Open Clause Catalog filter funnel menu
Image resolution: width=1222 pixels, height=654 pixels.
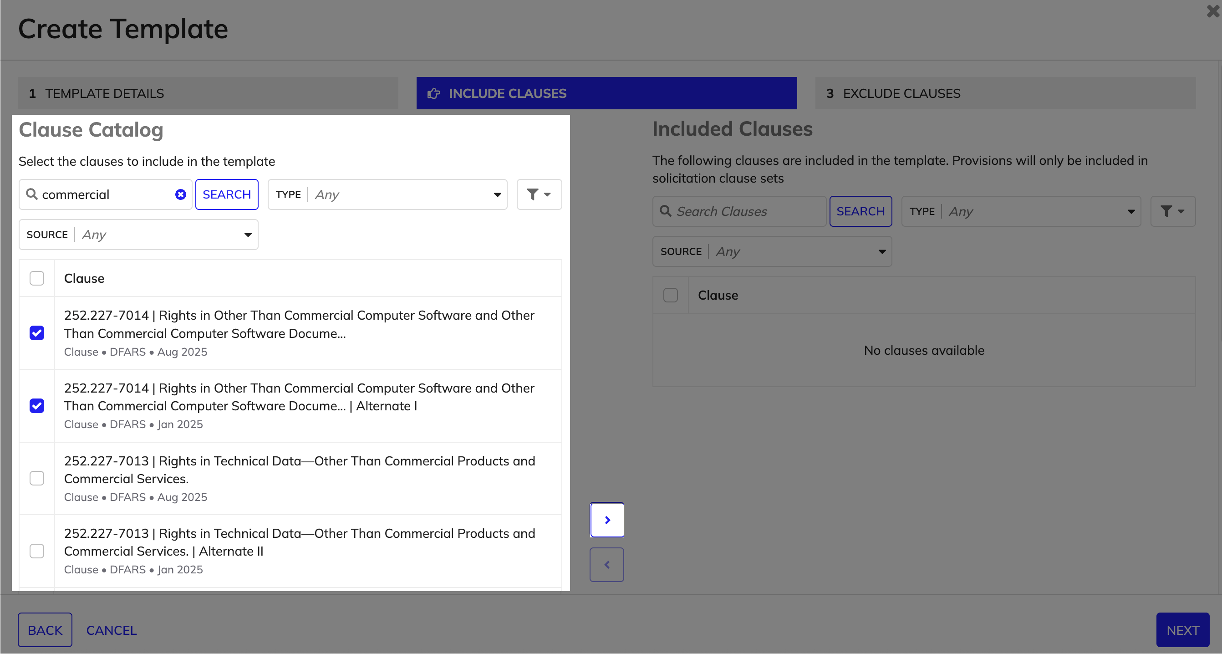[539, 194]
